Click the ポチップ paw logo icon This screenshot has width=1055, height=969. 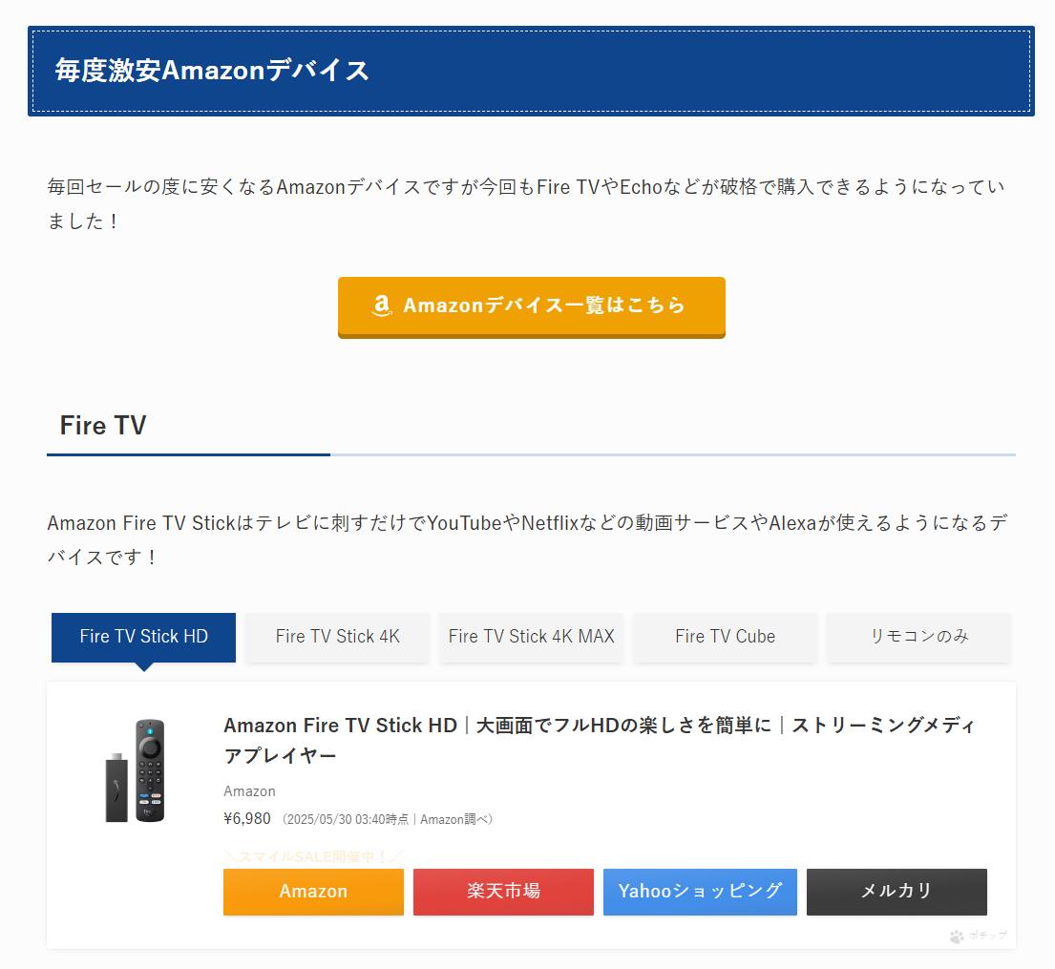[x=957, y=936]
